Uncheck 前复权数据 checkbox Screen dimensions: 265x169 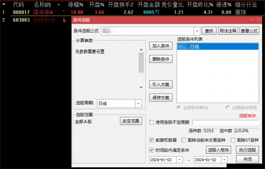tap(152, 140)
